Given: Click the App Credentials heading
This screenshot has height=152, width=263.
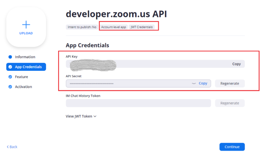Looking at the screenshot, I should click(x=87, y=45).
